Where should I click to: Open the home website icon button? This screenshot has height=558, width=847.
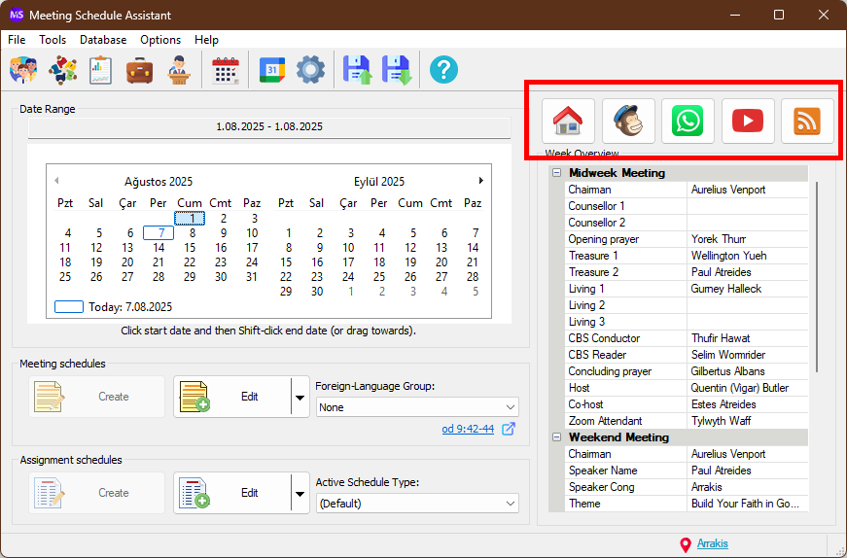point(568,121)
